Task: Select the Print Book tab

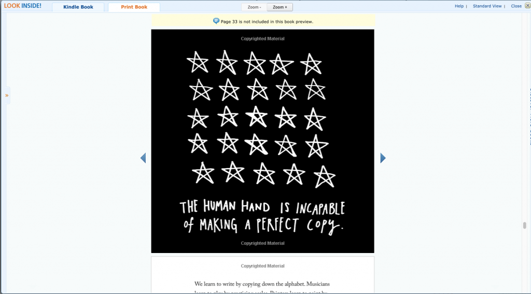Action: (134, 7)
